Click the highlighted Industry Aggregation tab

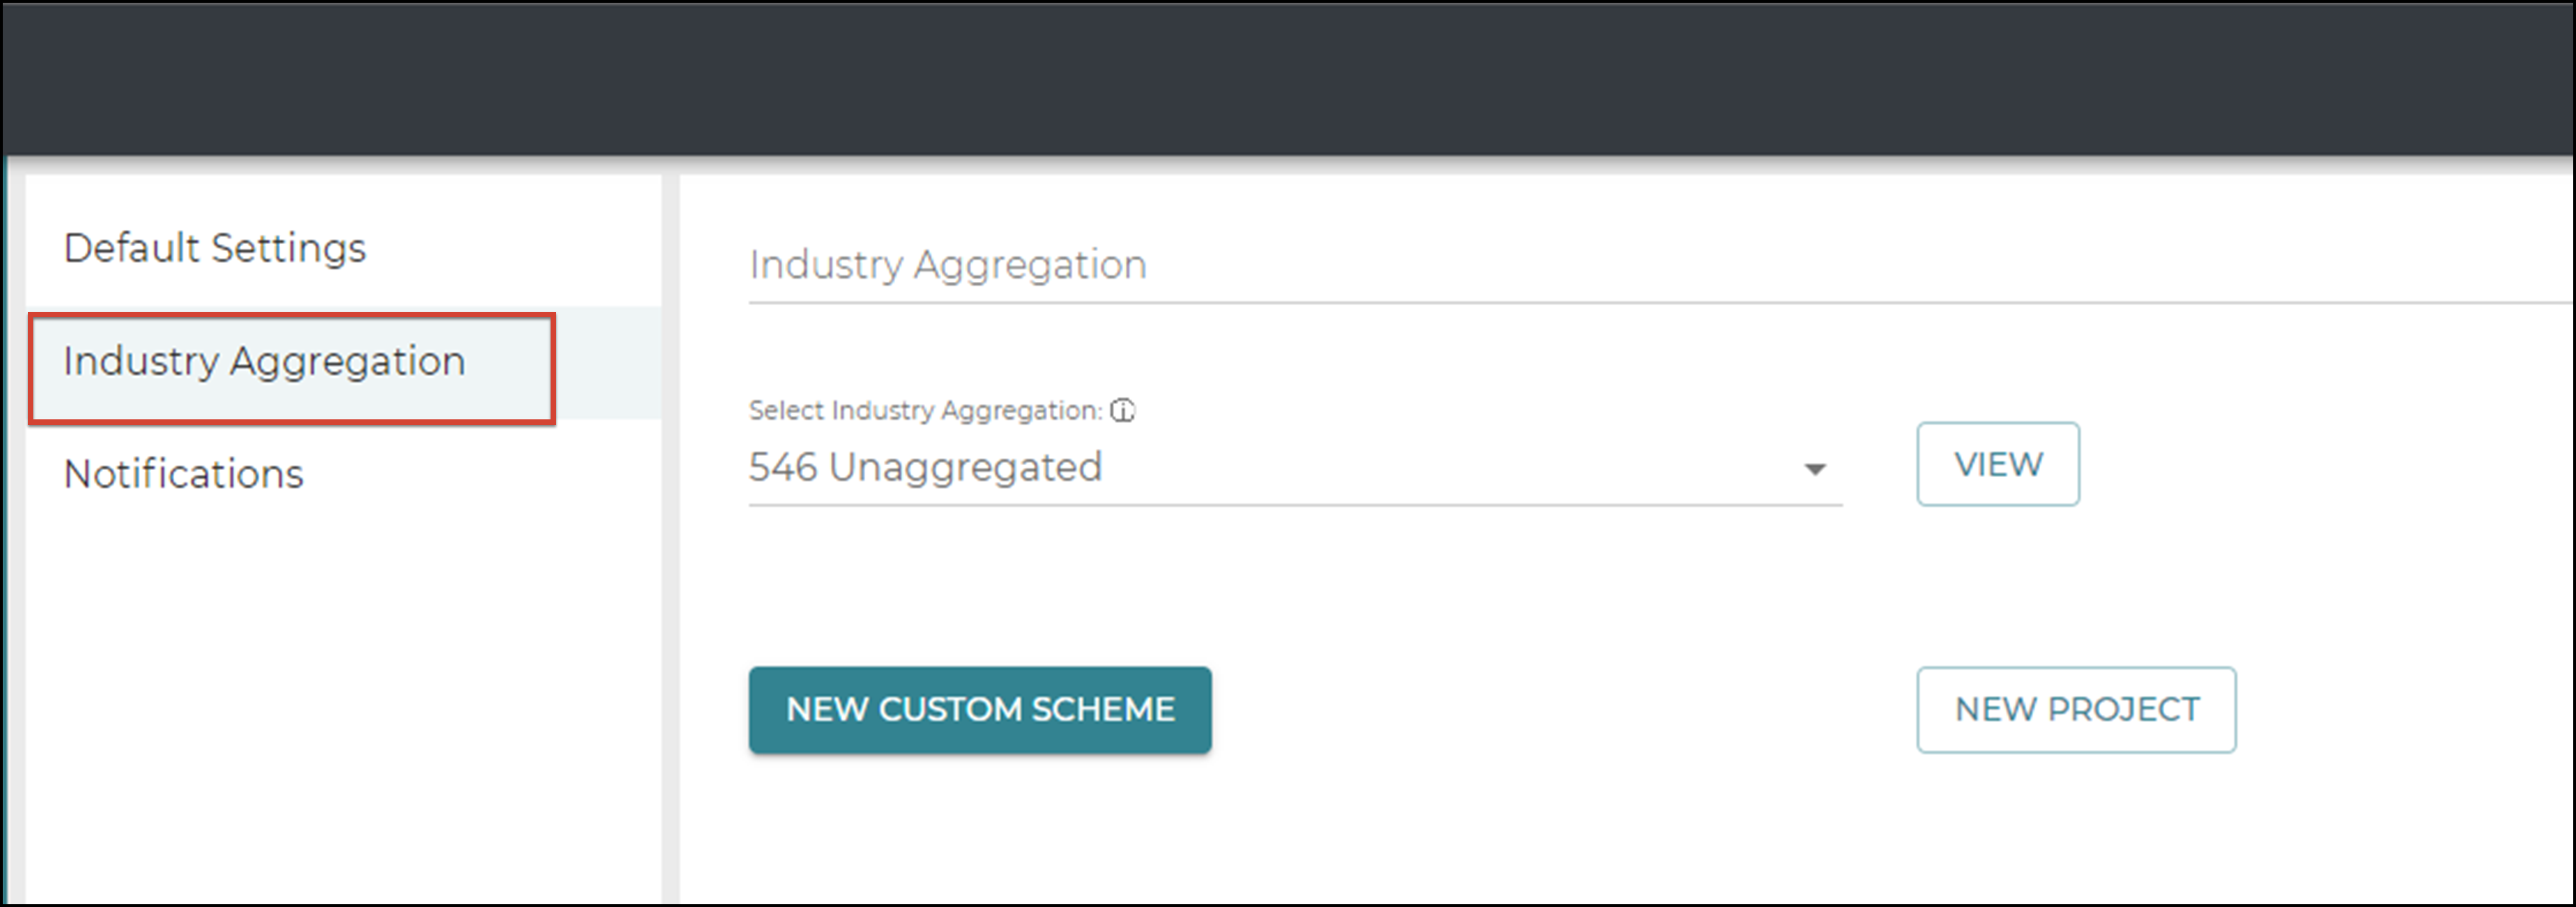pyautogui.click(x=264, y=362)
